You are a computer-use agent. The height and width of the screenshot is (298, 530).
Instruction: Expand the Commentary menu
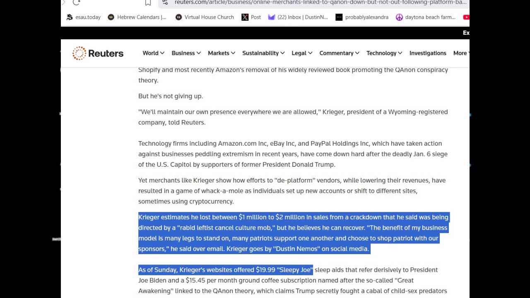click(x=340, y=53)
